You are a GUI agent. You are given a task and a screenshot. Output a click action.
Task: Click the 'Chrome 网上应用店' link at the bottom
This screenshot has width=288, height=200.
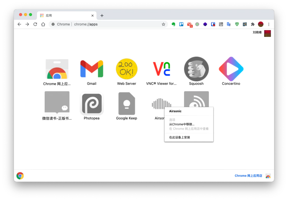(248, 176)
